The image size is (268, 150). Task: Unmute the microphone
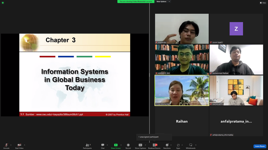[6, 146]
